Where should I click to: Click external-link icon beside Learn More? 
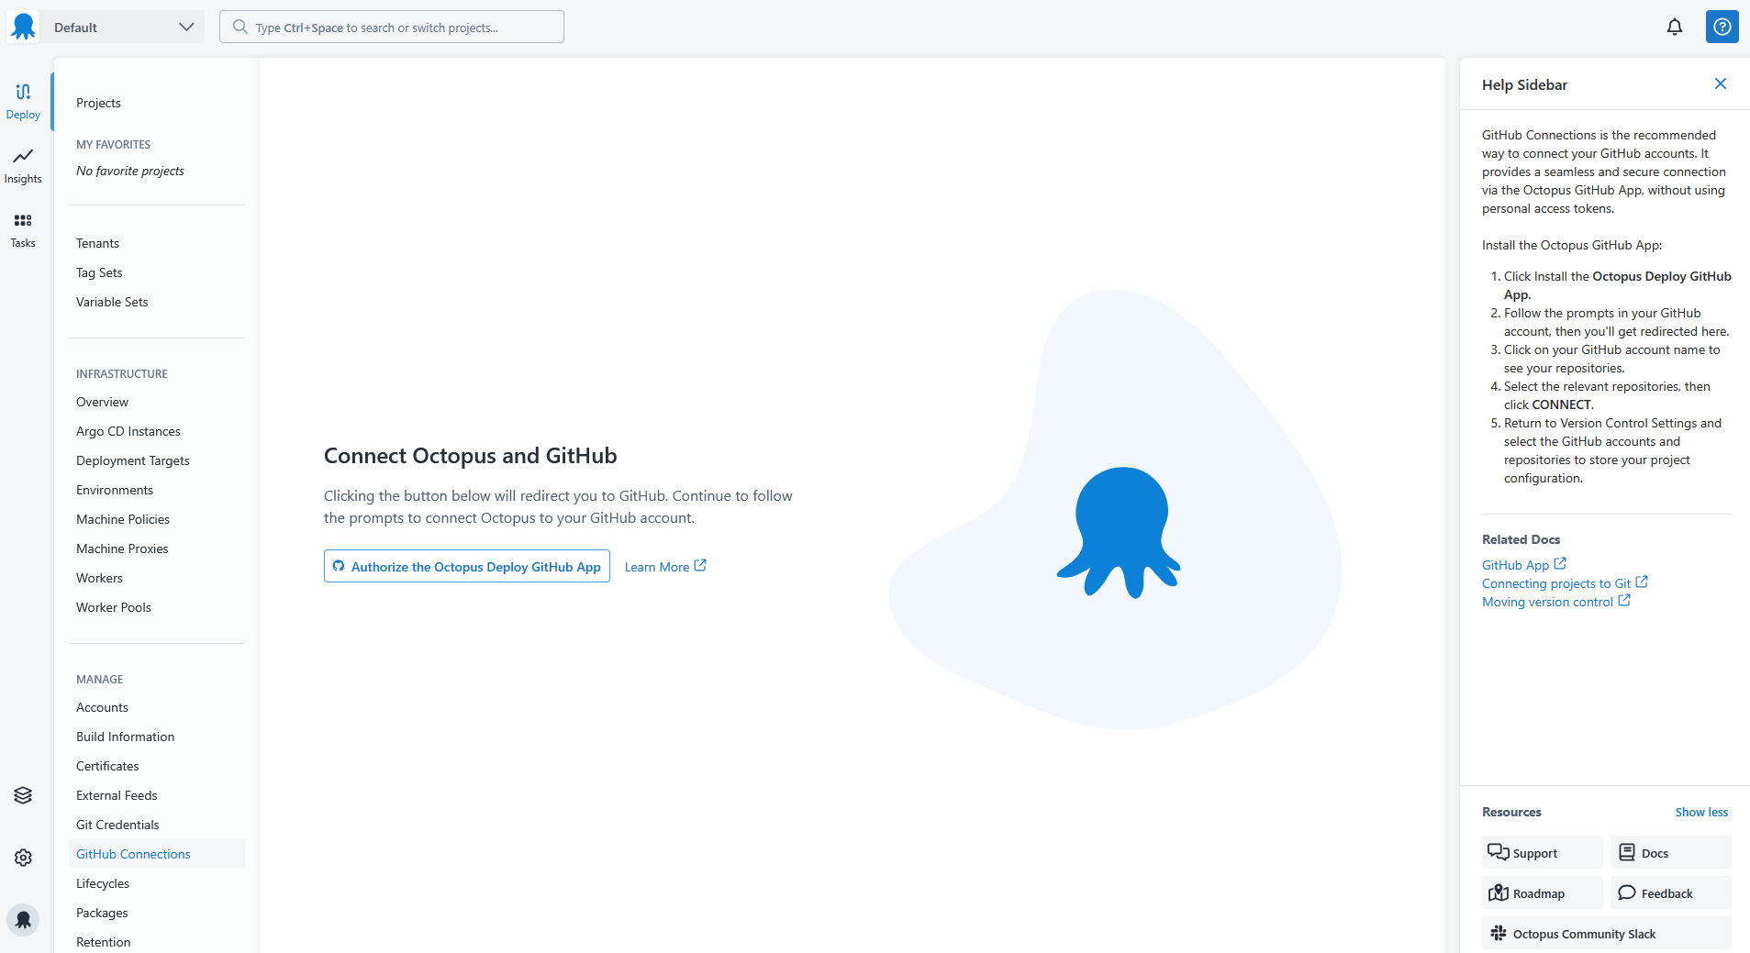point(700,565)
